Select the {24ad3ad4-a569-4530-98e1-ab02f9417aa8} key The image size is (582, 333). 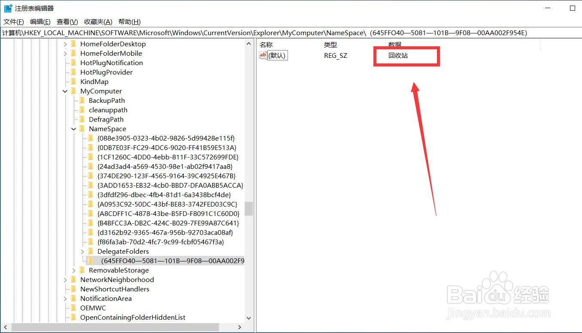coord(165,166)
